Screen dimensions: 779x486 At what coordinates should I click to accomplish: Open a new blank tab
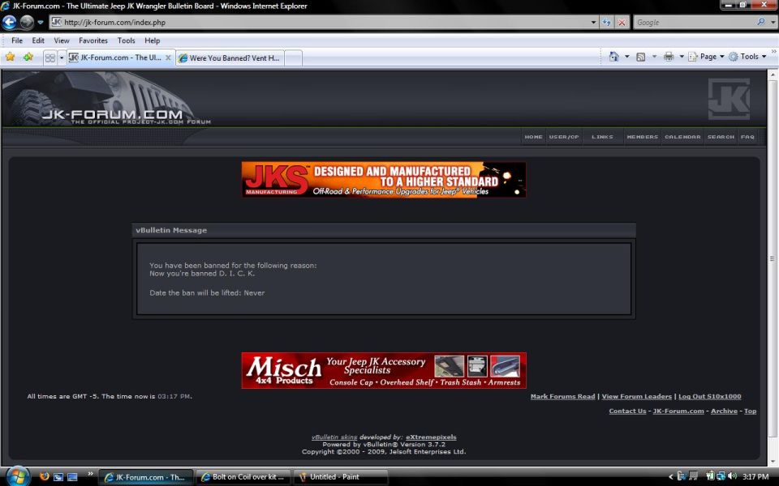click(x=293, y=58)
